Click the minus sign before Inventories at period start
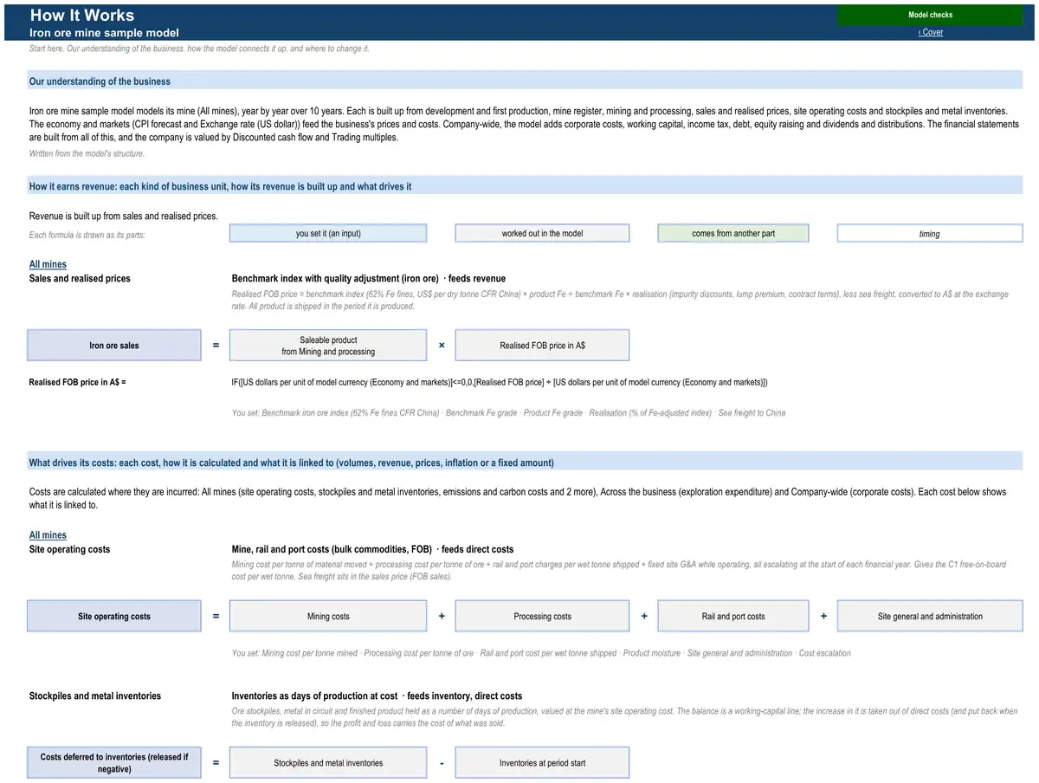1039x783 pixels. (x=442, y=763)
